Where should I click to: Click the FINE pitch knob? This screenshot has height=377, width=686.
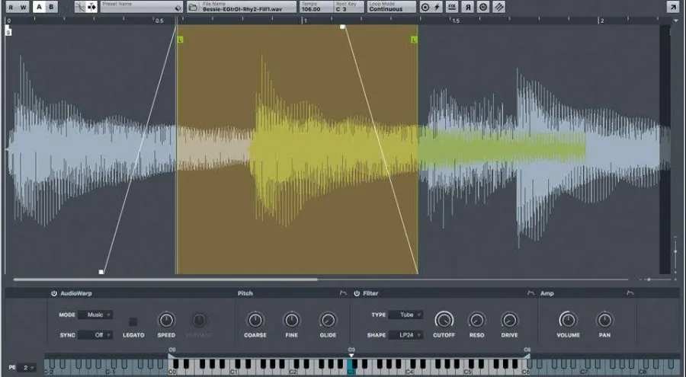pos(292,320)
